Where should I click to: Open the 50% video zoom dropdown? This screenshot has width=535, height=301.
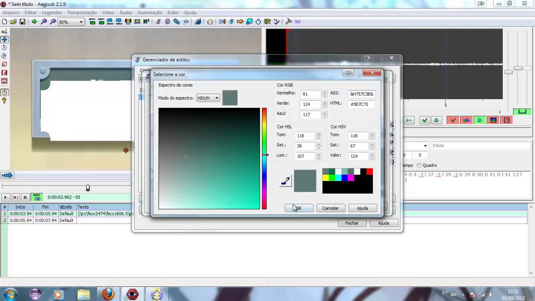pyautogui.click(x=71, y=21)
